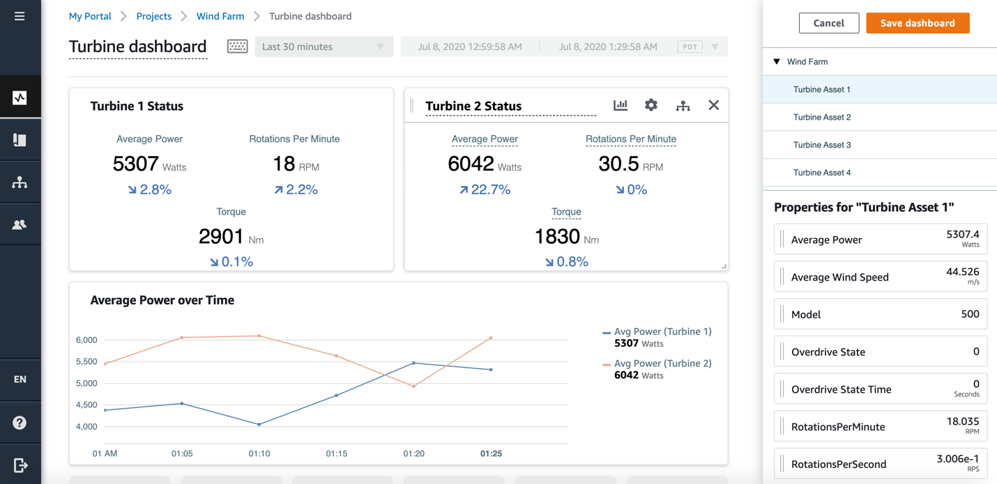Image resolution: width=997 pixels, height=484 pixels.
Task: Open help via the question mark icon
Action: [x=20, y=422]
